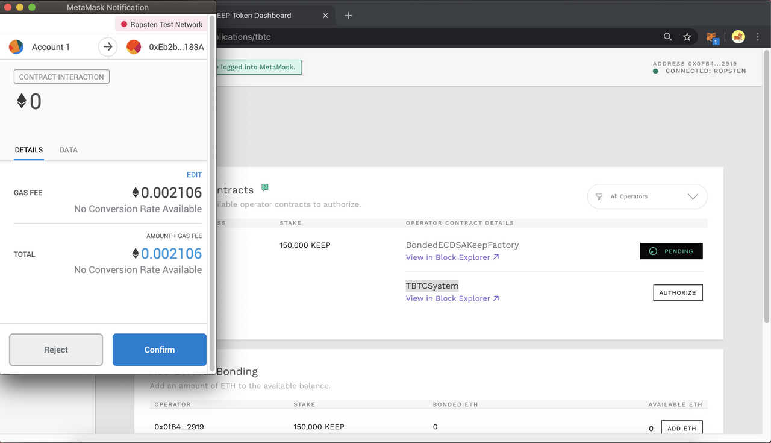Click the TBTCSystem contract name

coord(432,286)
